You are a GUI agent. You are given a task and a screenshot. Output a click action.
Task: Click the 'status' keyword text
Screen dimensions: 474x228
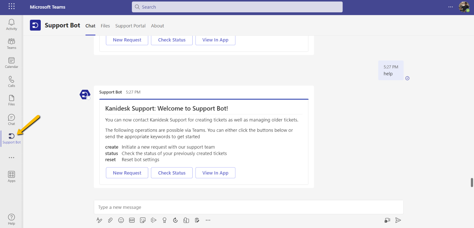click(112, 153)
